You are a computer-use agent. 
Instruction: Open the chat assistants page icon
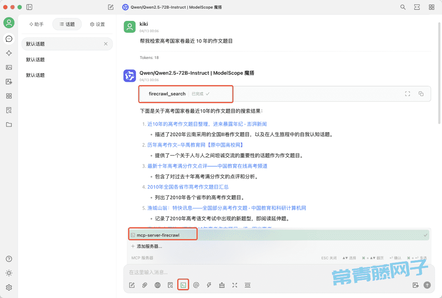coord(9,38)
